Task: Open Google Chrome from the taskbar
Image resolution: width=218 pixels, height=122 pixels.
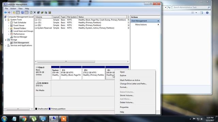Action: (x=24, y=119)
